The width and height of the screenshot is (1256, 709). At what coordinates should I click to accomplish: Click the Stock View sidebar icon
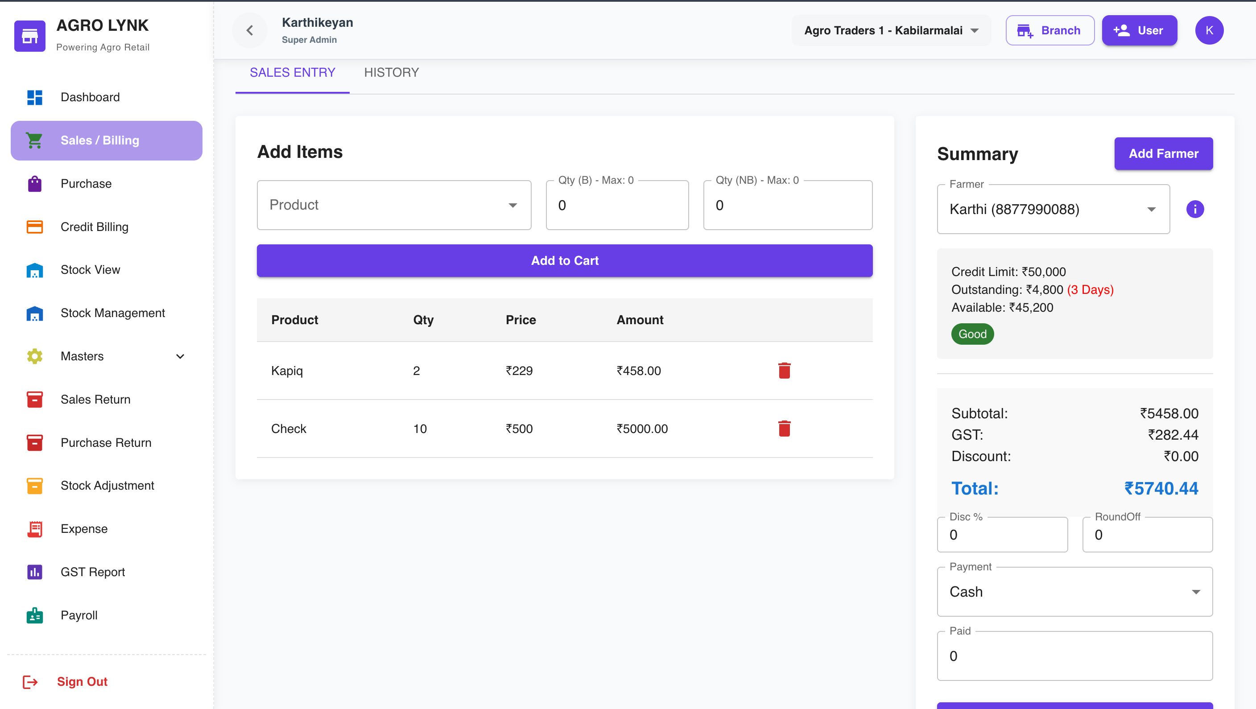click(x=35, y=270)
